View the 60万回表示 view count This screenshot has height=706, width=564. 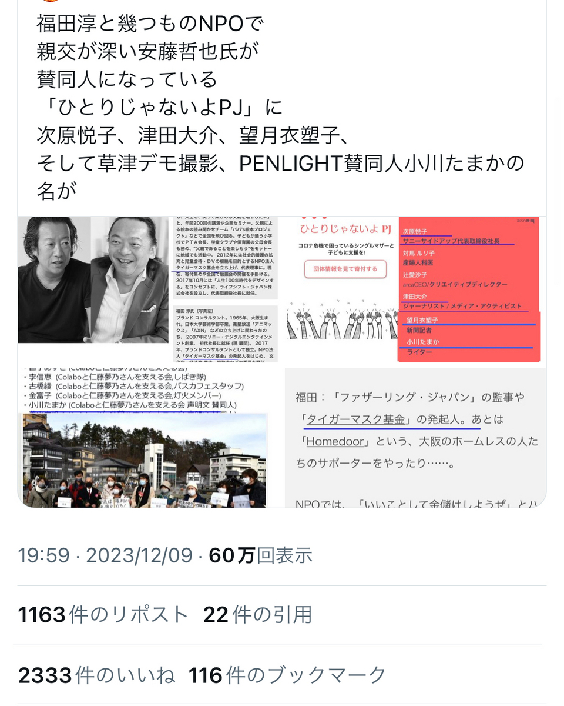coord(261,556)
